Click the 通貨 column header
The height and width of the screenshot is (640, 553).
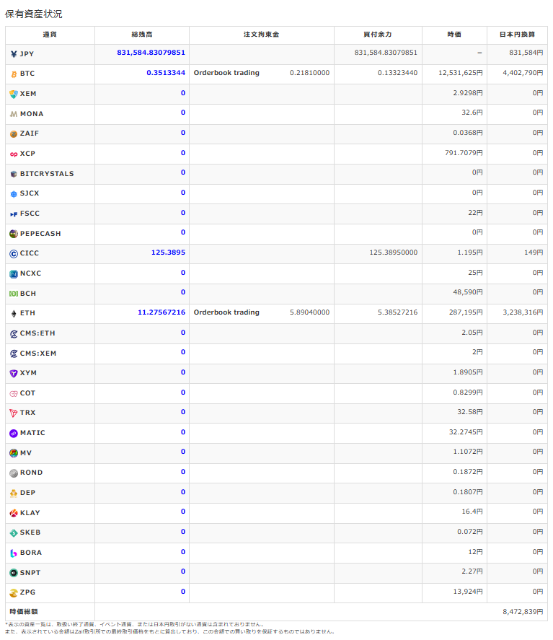[x=50, y=35]
